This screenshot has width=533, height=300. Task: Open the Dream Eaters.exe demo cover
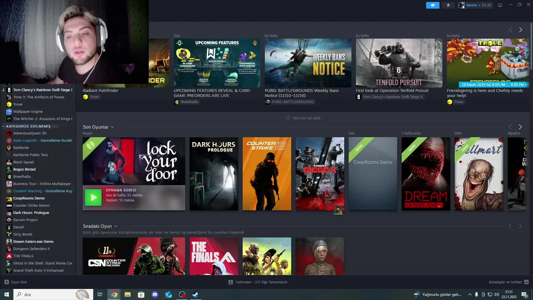[x=426, y=174]
